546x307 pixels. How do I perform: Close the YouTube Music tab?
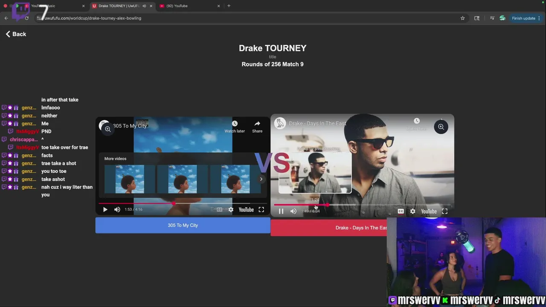(x=83, y=6)
